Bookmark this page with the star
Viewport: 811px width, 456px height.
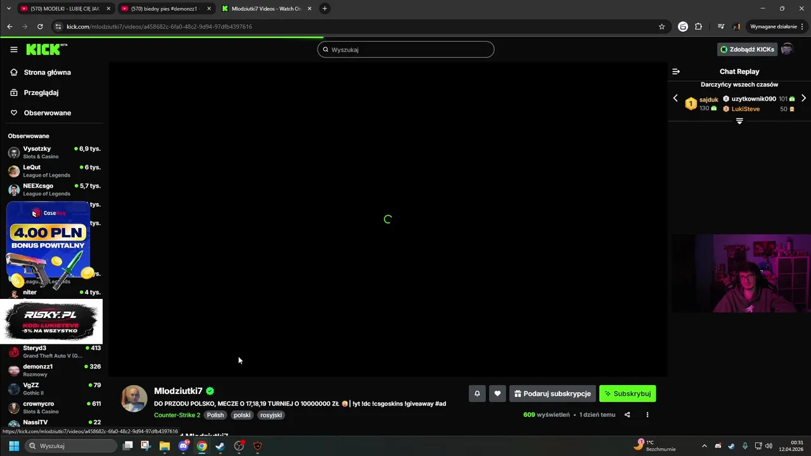[x=661, y=27]
